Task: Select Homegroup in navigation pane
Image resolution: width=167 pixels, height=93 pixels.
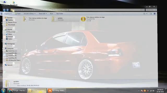Action: click(11, 44)
